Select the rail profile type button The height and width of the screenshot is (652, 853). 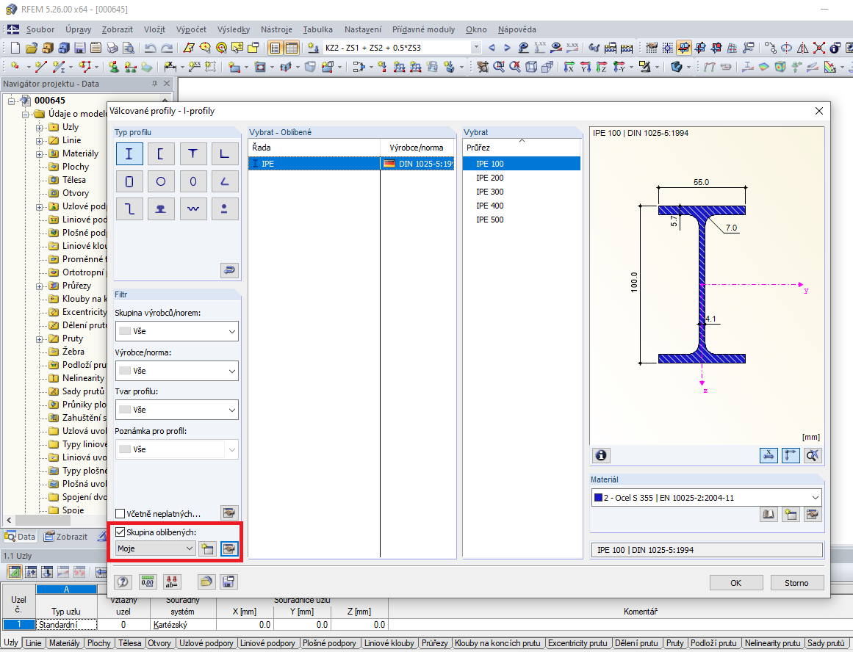tap(161, 209)
